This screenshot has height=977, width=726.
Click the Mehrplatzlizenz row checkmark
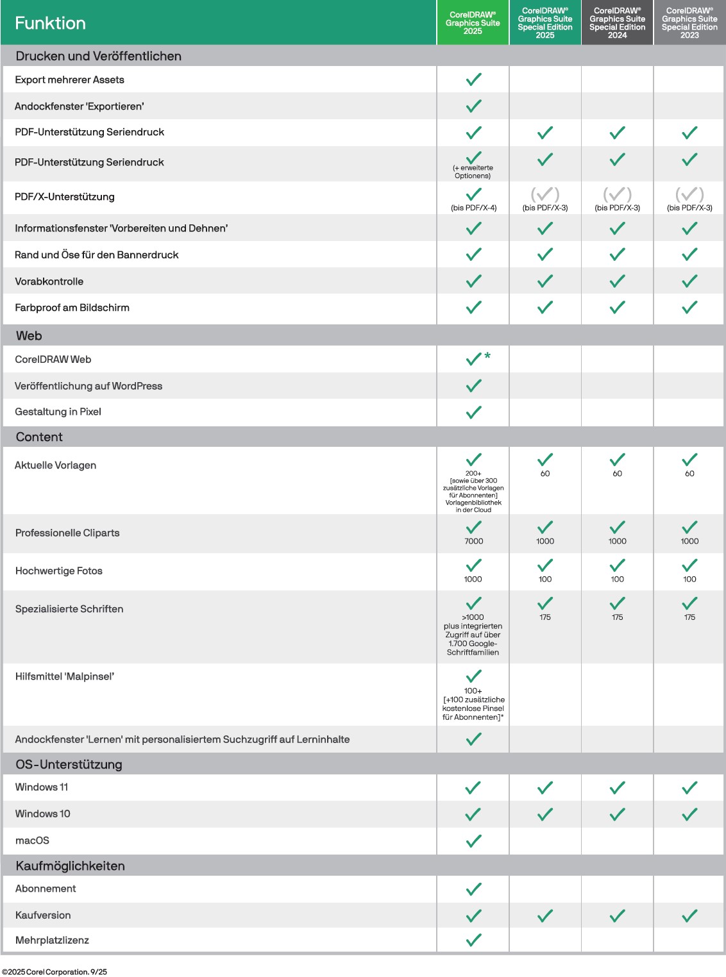point(473,940)
